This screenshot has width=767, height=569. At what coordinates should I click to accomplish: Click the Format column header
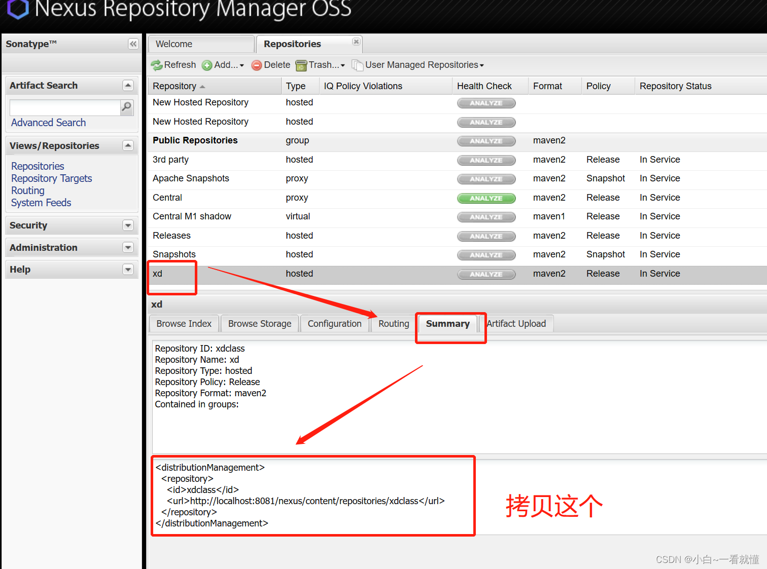[x=555, y=86]
